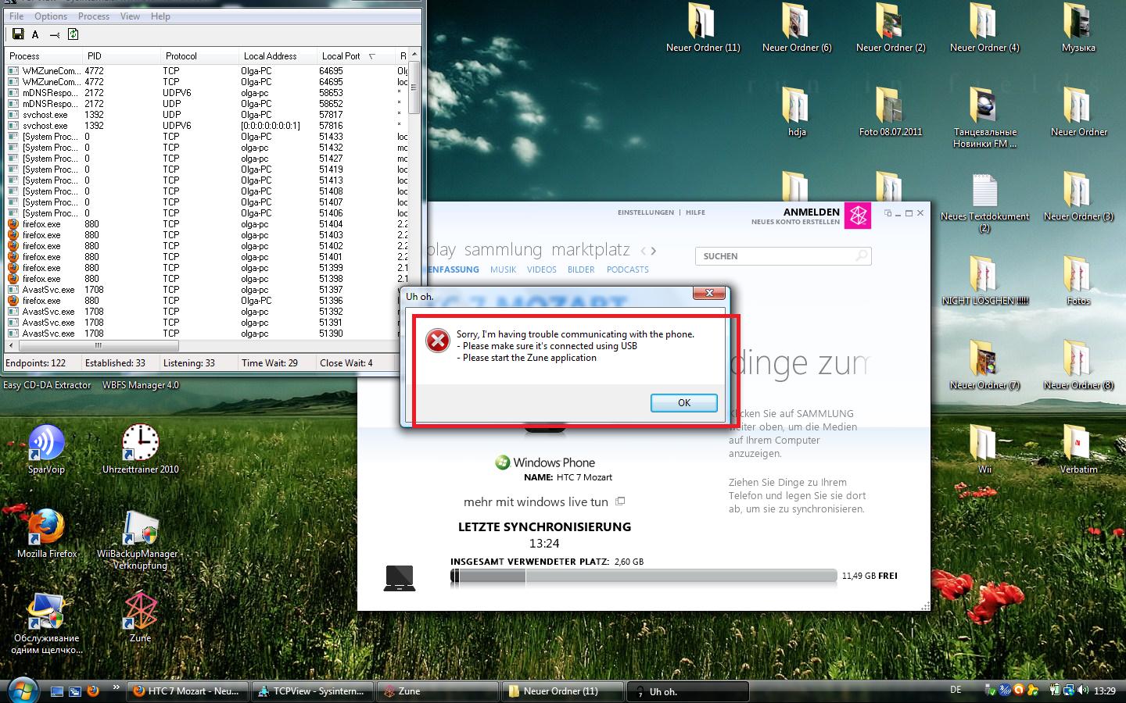Select the 'Verbatim' desktop folder icon
Image resolution: width=1126 pixels, height=703 pixels.
1078,448
